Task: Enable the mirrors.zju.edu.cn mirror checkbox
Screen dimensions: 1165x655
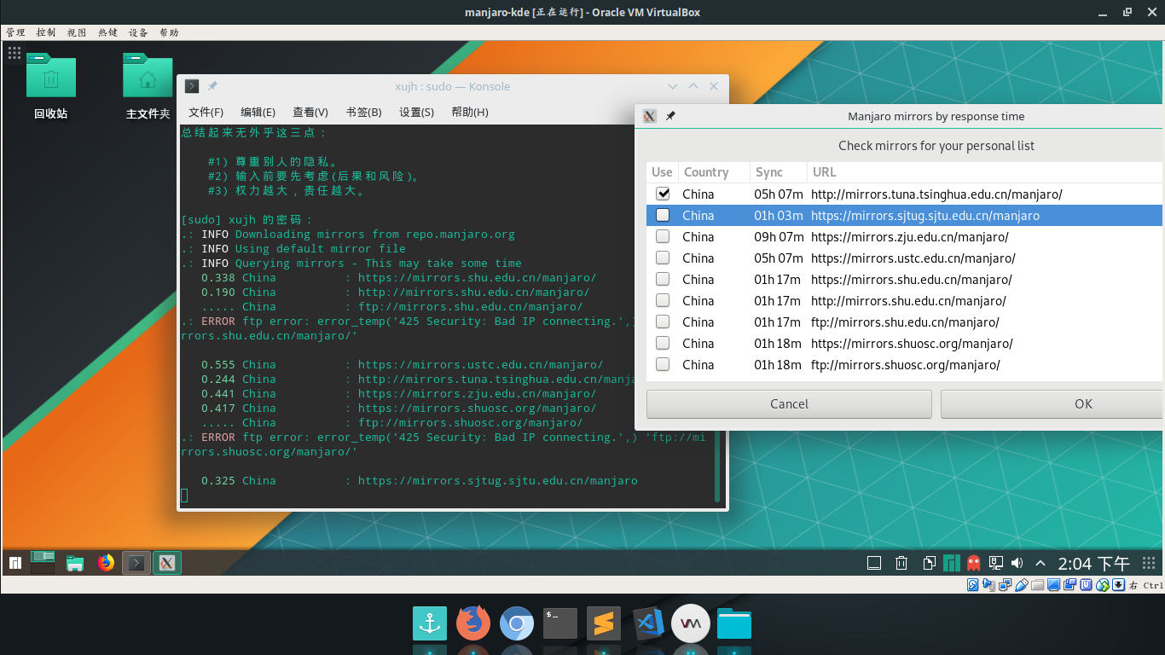Action: pyautogui.click(x=663, y=236)
